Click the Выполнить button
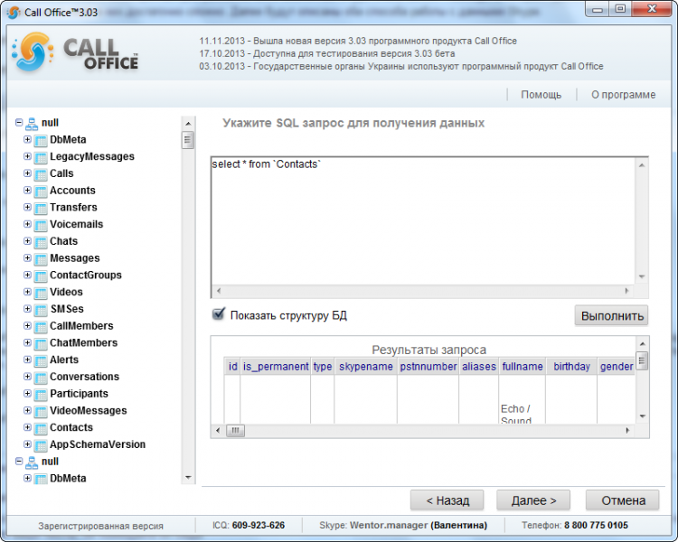 (x=611, y=316)
